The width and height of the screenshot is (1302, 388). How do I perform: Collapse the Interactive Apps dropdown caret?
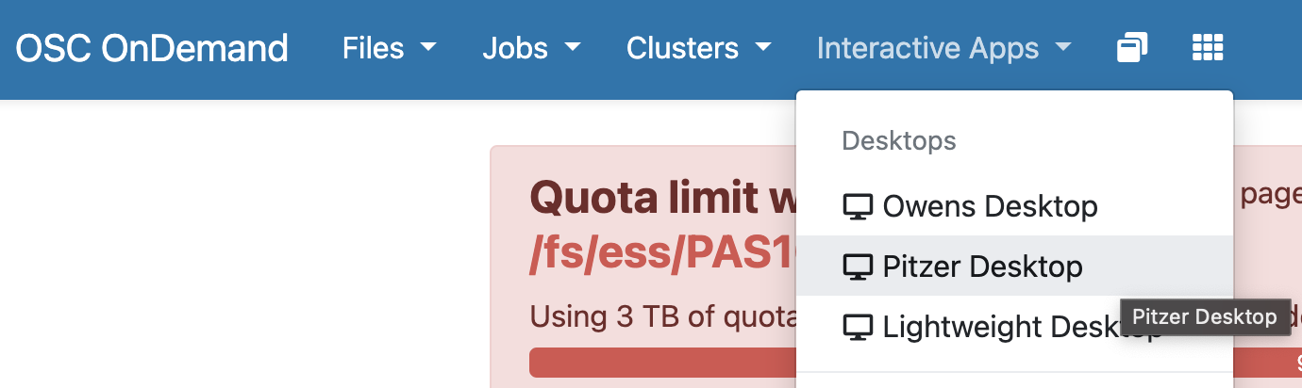(1063, 47)
